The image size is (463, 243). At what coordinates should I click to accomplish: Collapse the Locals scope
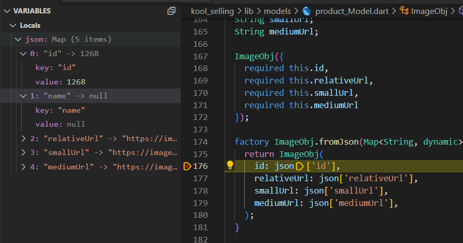point(13,25)
